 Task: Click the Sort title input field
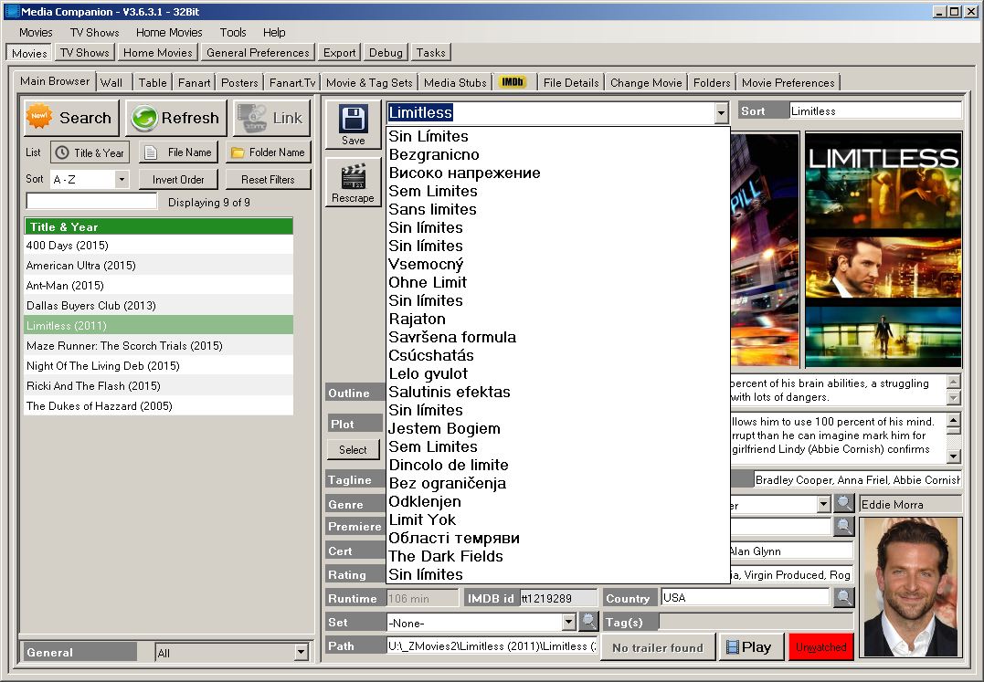click(874, 111)
